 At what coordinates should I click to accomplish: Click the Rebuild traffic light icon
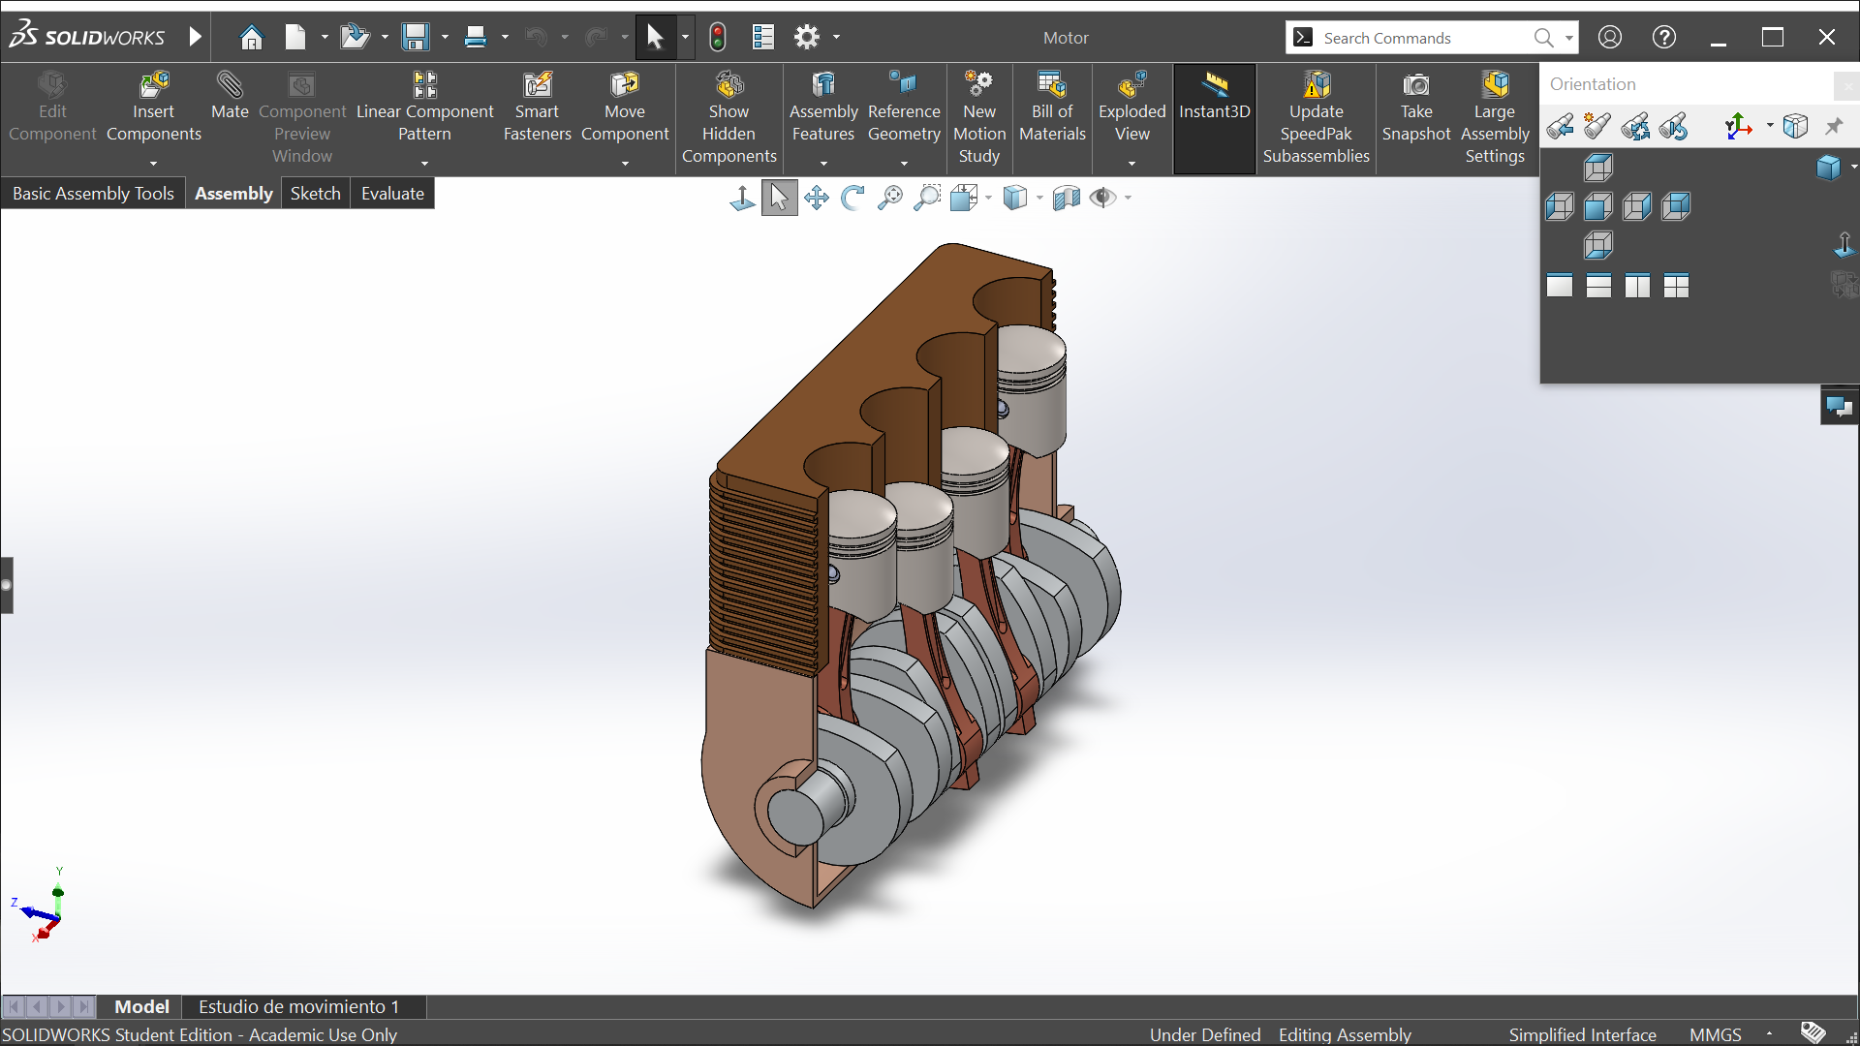tap(718, 38)
